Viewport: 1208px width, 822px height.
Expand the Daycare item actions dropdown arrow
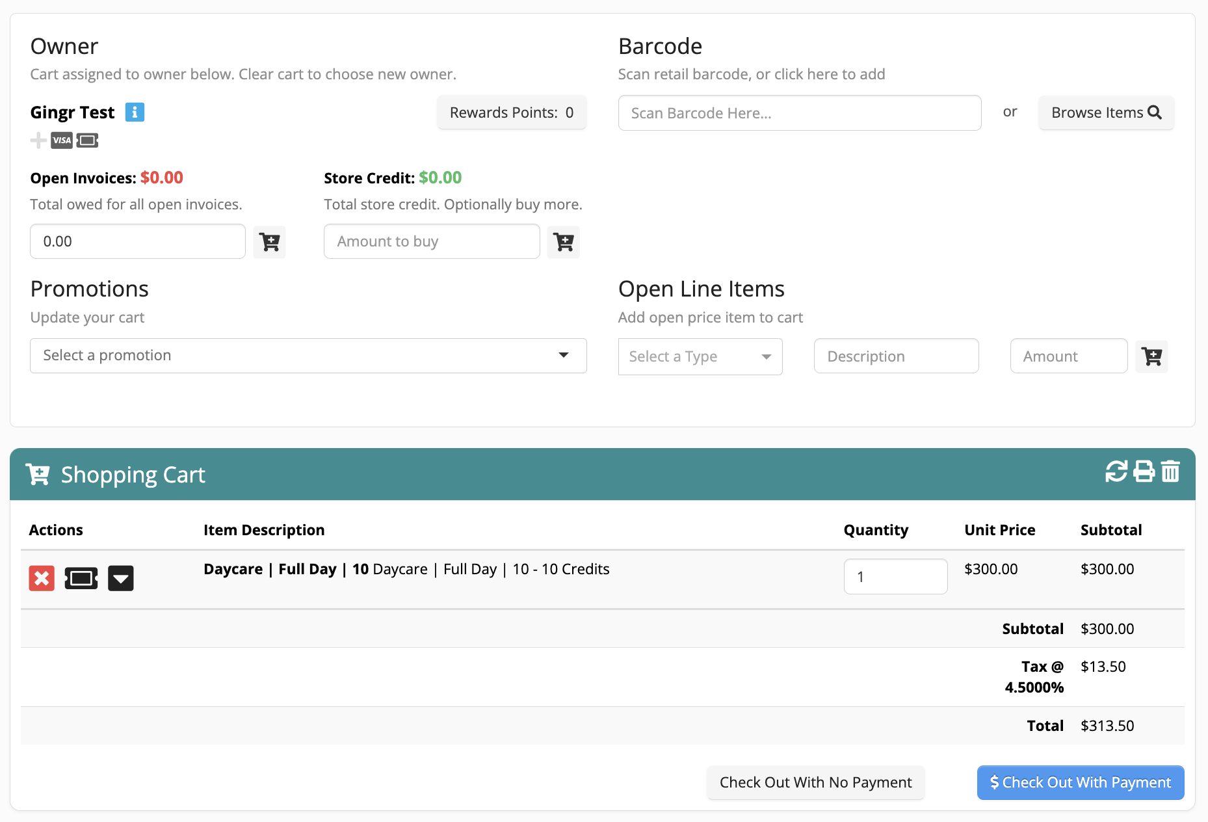[121, 578]
